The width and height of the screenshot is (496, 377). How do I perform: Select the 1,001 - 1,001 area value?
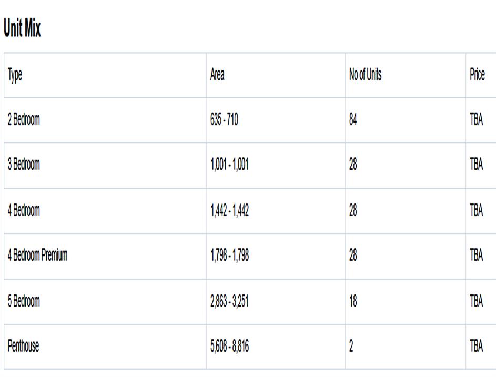[x=229, y=165]
